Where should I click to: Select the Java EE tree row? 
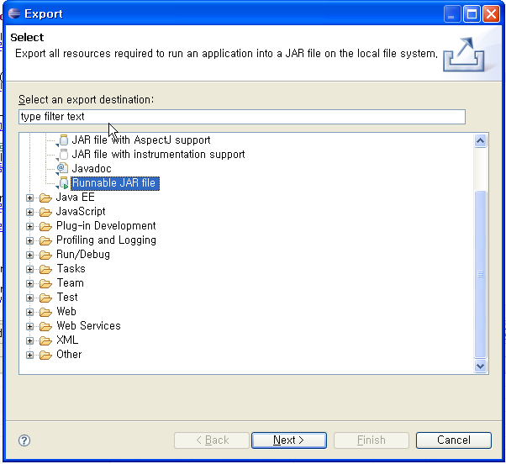click(x=75, y=198)
